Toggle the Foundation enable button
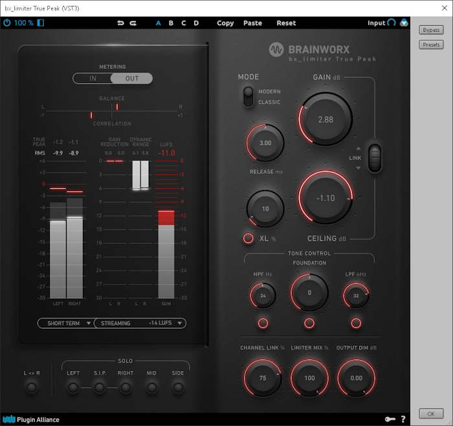Image resolution: width=453 pixels, height=426 pixels. point(309,323)
